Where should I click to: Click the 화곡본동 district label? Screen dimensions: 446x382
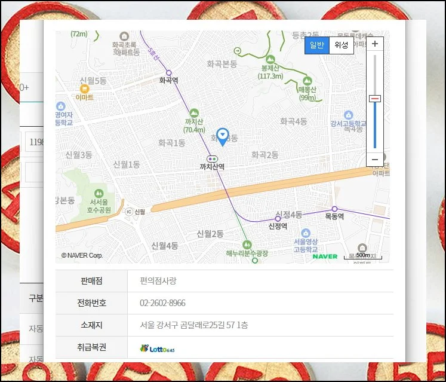pos(222,64)
